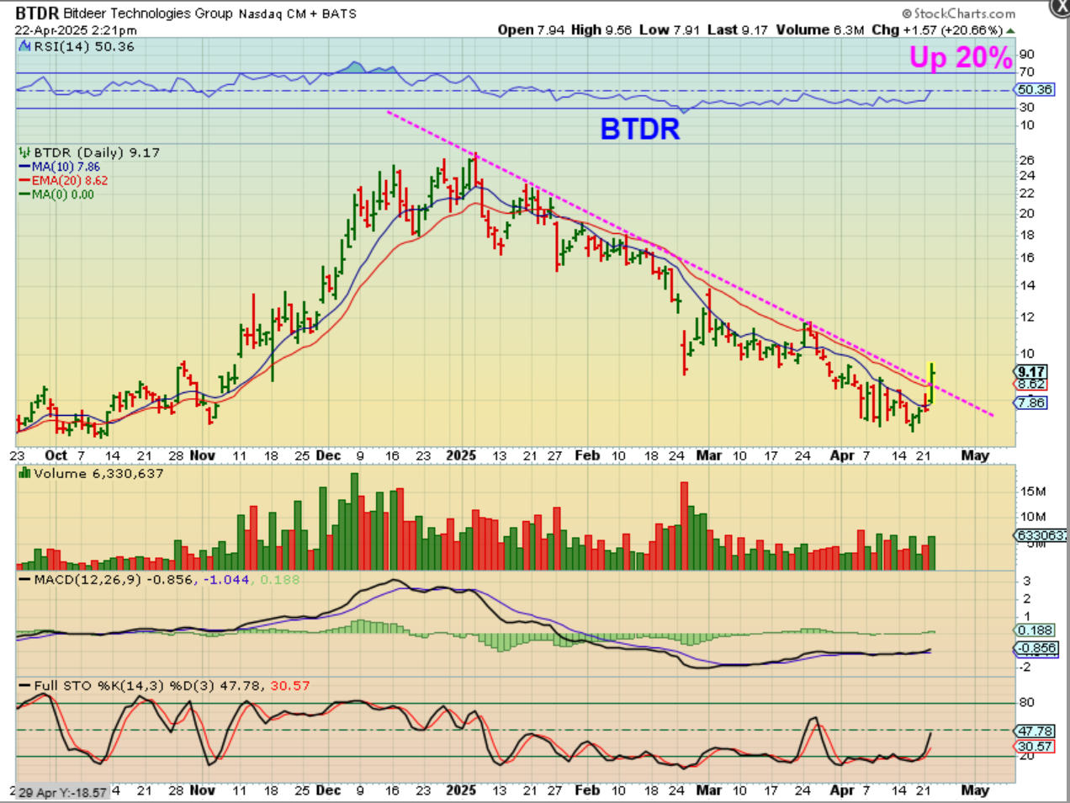Screen dimensions: 1070x803
Task: Click the 2025 label under the price panel
Action: pos(461,455)
